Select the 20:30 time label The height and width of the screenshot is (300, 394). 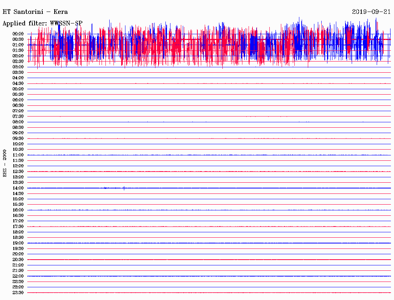pyautogui.click(x=18, y=260)
